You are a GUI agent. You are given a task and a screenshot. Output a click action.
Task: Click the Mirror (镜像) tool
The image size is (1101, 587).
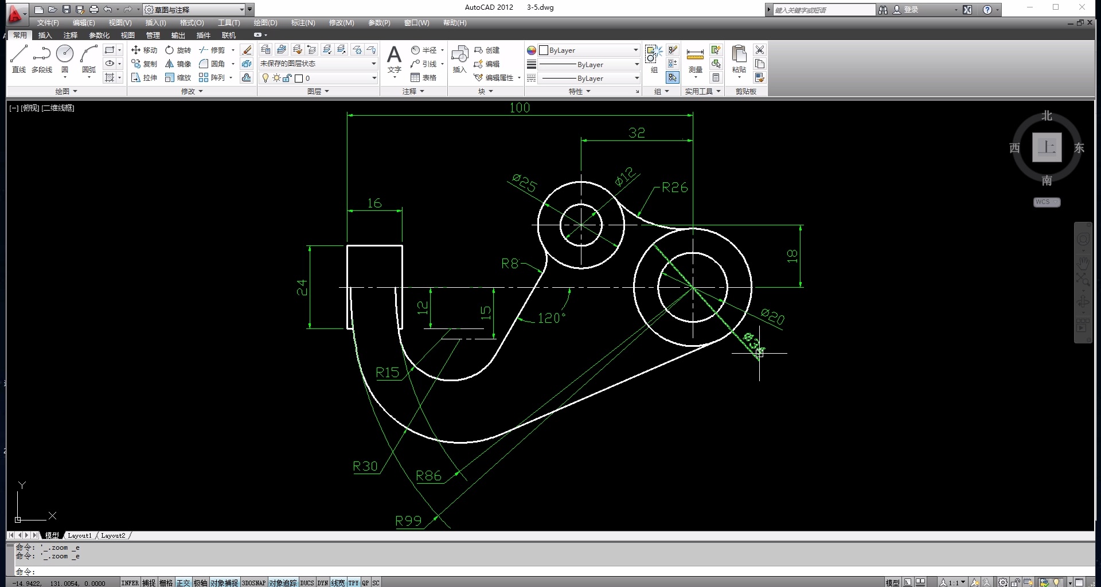pyautogui.click(x=178, y=64)
